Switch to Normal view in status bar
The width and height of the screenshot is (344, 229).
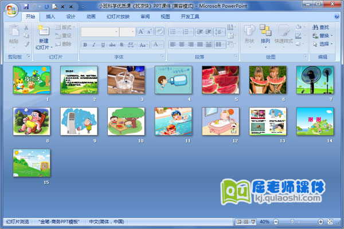coord(239,222)
